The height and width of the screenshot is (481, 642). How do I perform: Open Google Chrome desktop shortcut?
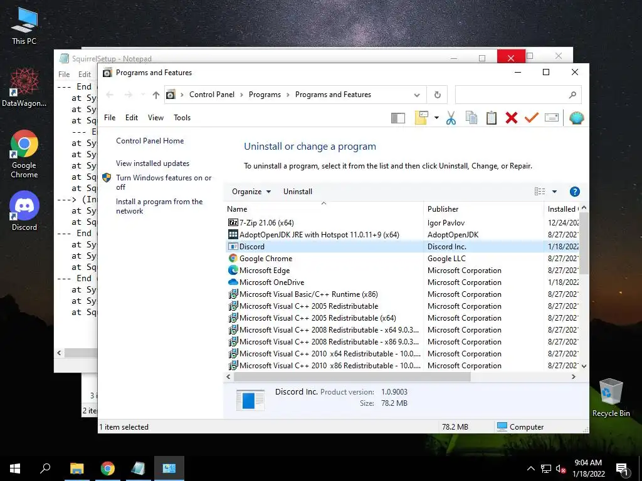coord(24,154)
